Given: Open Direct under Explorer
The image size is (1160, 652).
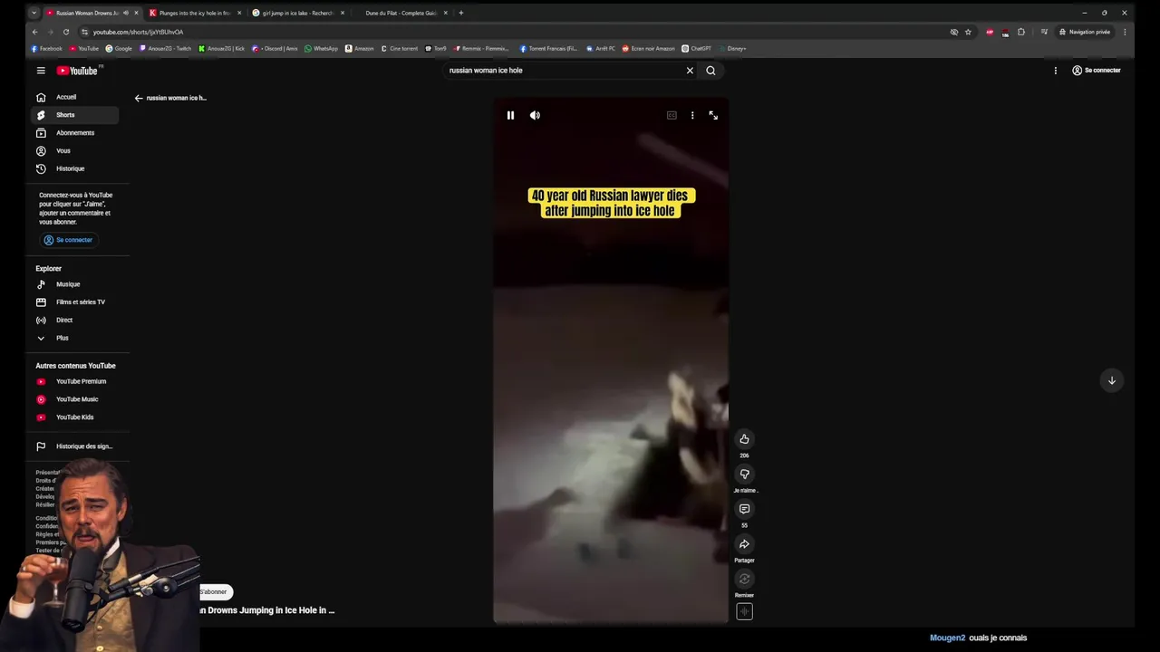Looking at the screenshot, I should click(x=74, y=321).
